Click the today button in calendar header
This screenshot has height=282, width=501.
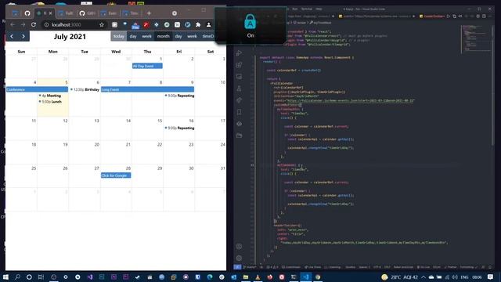tap(118, 36)
